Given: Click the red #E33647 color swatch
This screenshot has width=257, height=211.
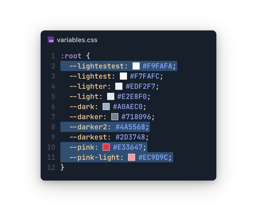Looking at the screenshot, I should point(106,147).
